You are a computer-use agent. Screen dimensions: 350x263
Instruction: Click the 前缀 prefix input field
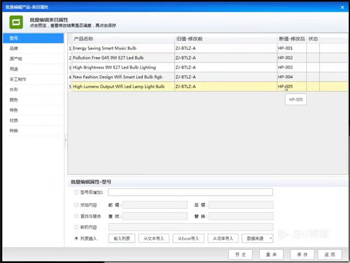click(x=155, y=205)
